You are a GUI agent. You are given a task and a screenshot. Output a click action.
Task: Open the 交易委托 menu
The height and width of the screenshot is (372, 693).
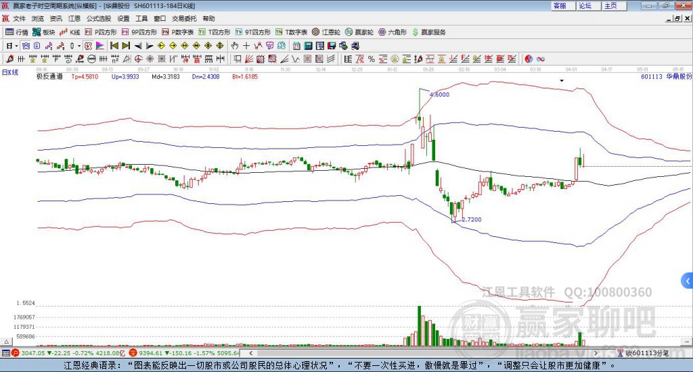[x=184, y=18]
